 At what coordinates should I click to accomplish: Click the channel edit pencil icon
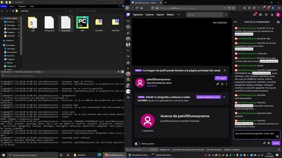click(218, 84)
